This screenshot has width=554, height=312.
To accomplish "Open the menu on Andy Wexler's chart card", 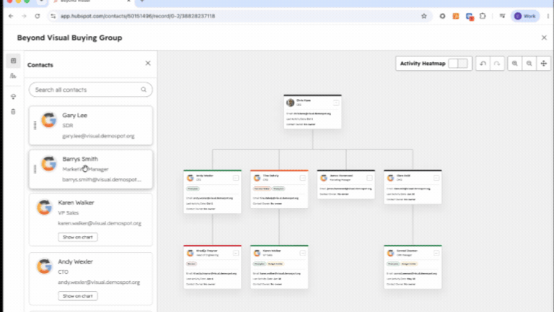I will tap(236, 178).
